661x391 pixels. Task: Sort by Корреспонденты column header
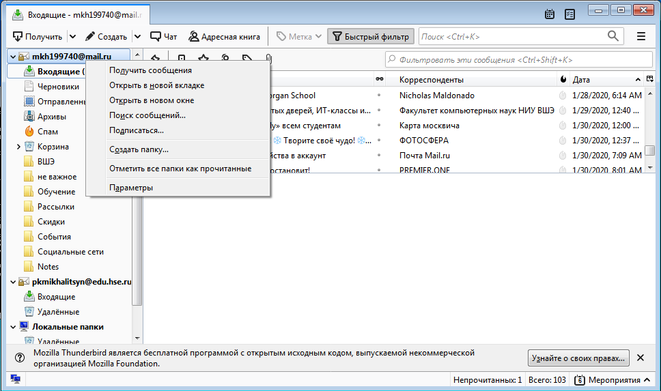[x=471, y=80]
